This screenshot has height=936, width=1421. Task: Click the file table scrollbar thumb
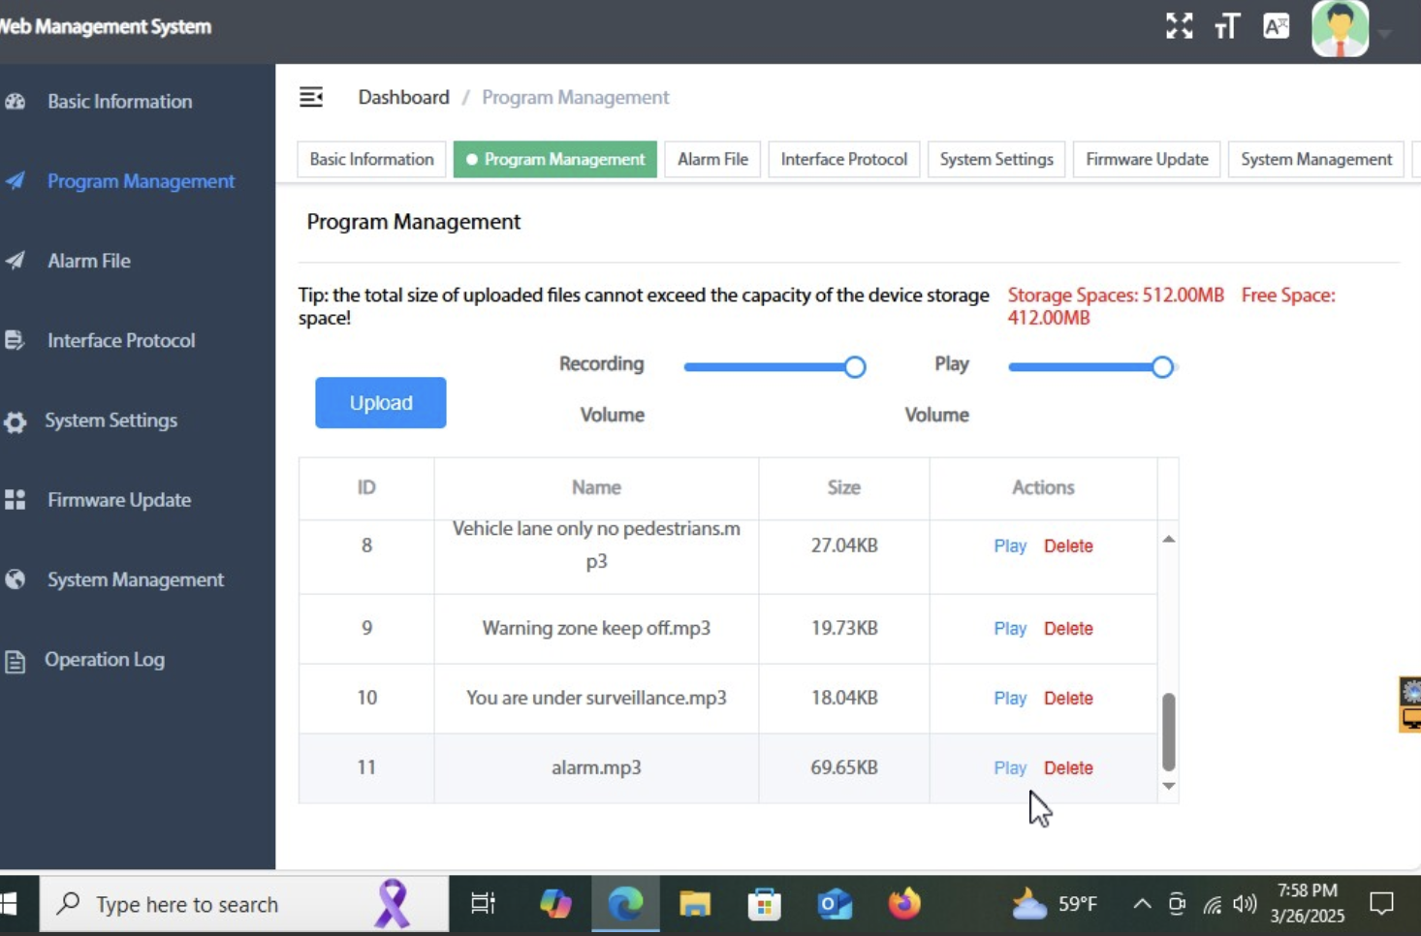point(1169,731)
